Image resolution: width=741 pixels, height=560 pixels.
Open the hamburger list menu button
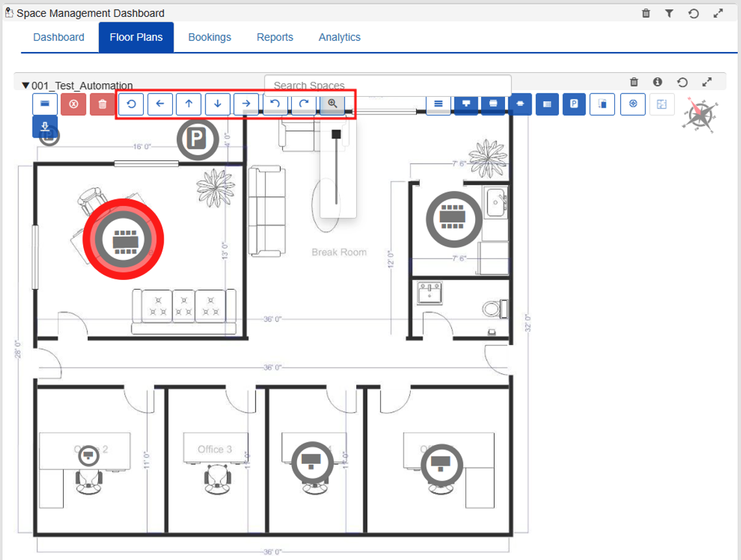coord(438,104)
